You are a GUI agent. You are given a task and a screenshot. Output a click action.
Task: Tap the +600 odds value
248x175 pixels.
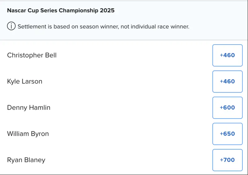tap(228, 107)
